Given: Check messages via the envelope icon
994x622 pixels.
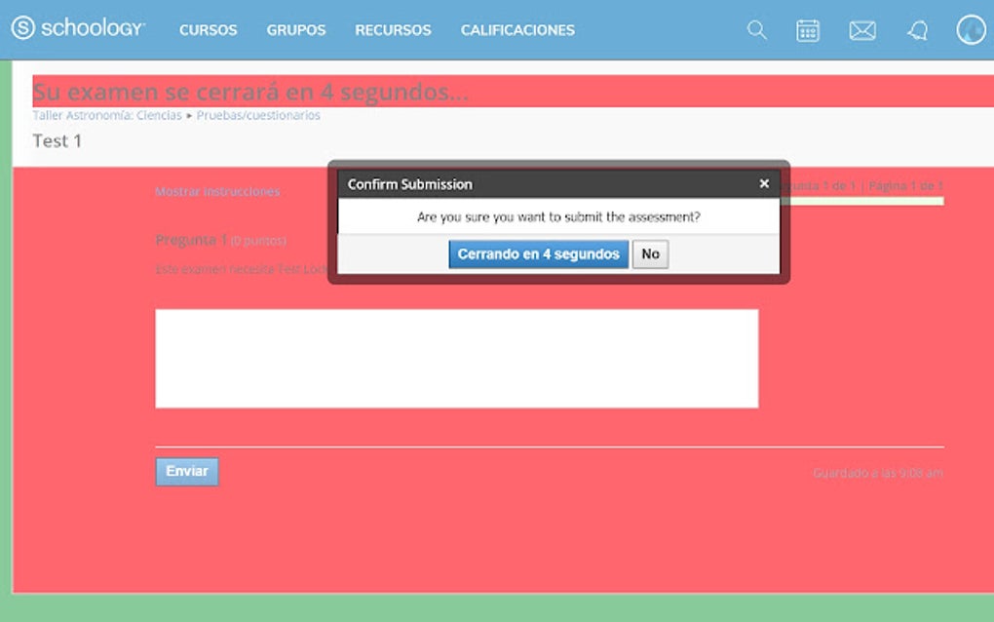Looking at the screenshot, I should 862,30.
